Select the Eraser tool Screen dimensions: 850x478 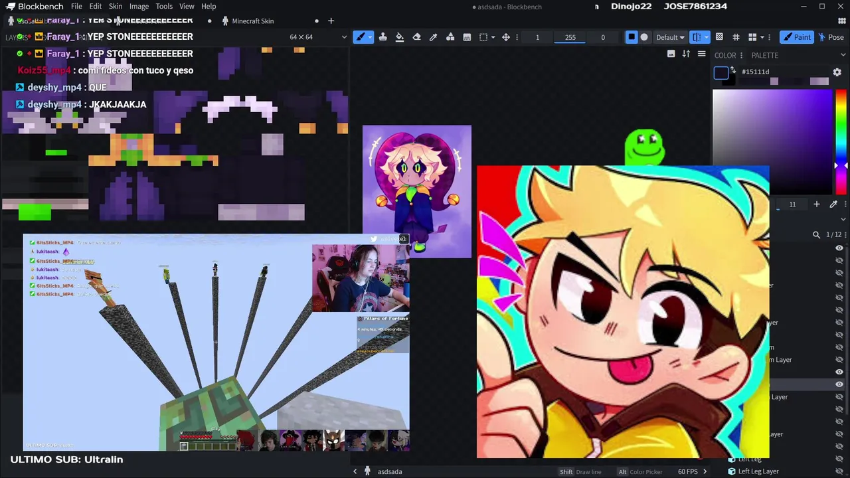pyautogui.click(x=416, y=37)
